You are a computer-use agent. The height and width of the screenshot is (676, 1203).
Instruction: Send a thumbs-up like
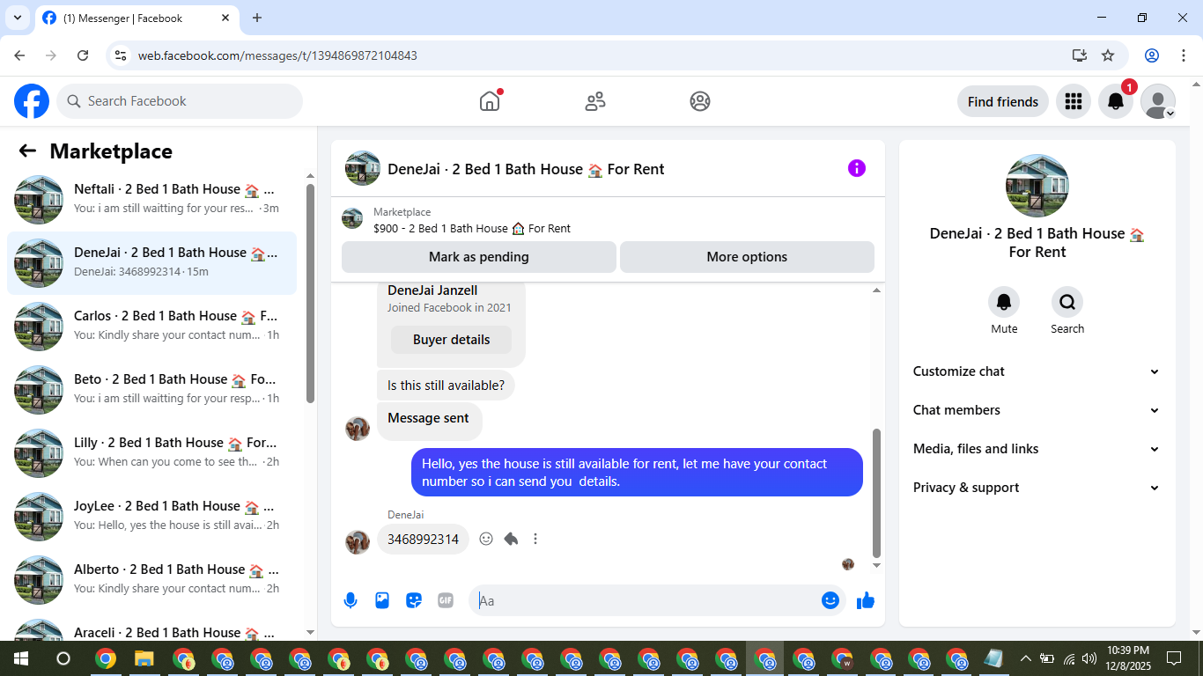pyautogui.click(x=866, y=600)
